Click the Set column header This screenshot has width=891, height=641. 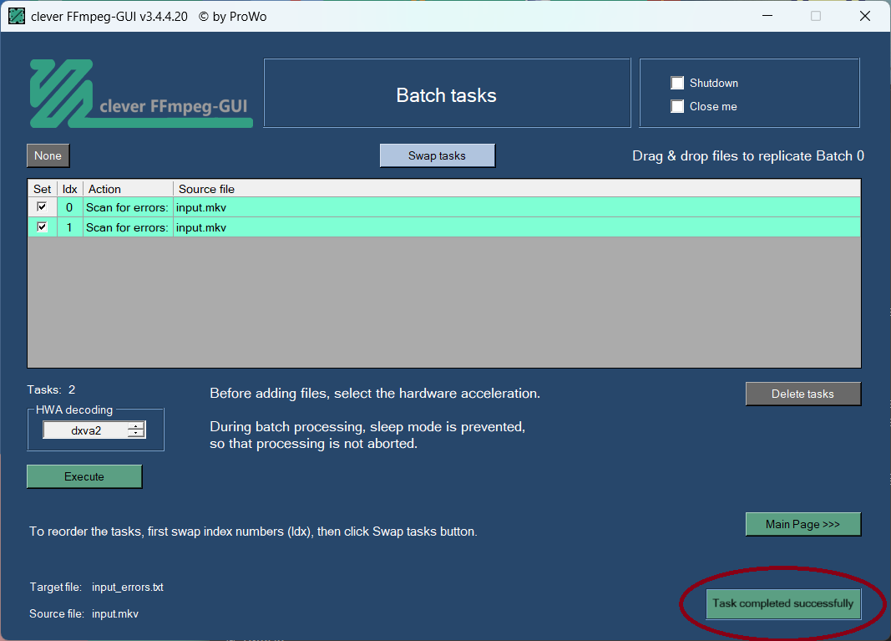(42, 189)
